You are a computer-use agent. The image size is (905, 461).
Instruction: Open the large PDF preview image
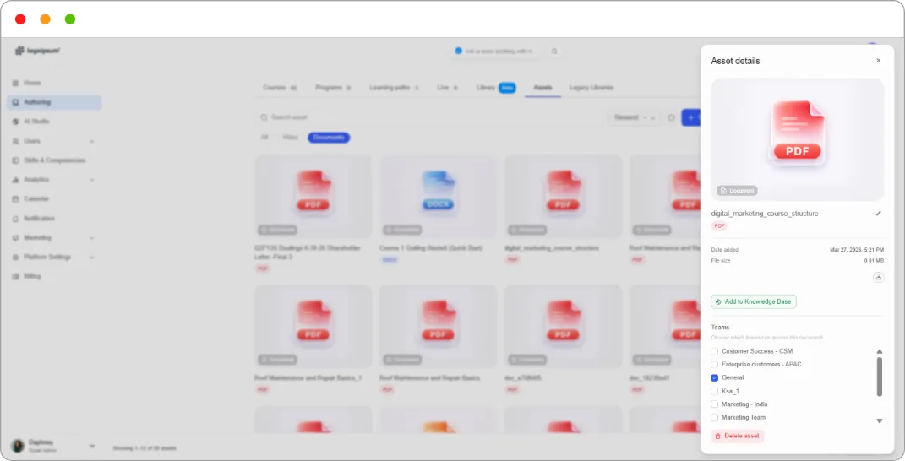click(797, 139)
